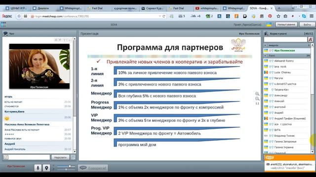
Task: Click the webcam button beside microphone
Action: [46, 168]
